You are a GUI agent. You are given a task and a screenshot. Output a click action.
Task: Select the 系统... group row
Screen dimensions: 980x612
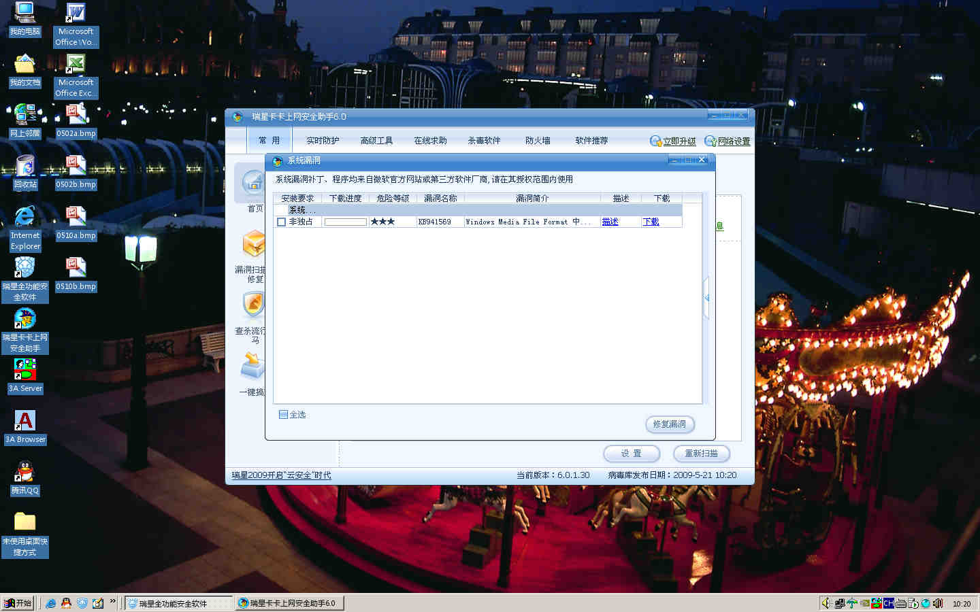pyautogui.click(x=478, y=210)
